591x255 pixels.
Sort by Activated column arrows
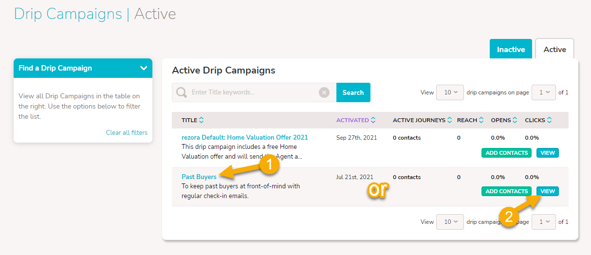[x=373, y=120]
